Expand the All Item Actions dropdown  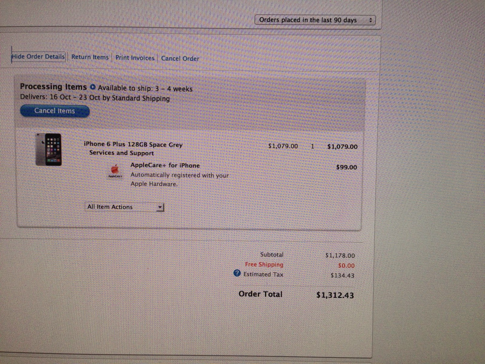tap(124, 207)
